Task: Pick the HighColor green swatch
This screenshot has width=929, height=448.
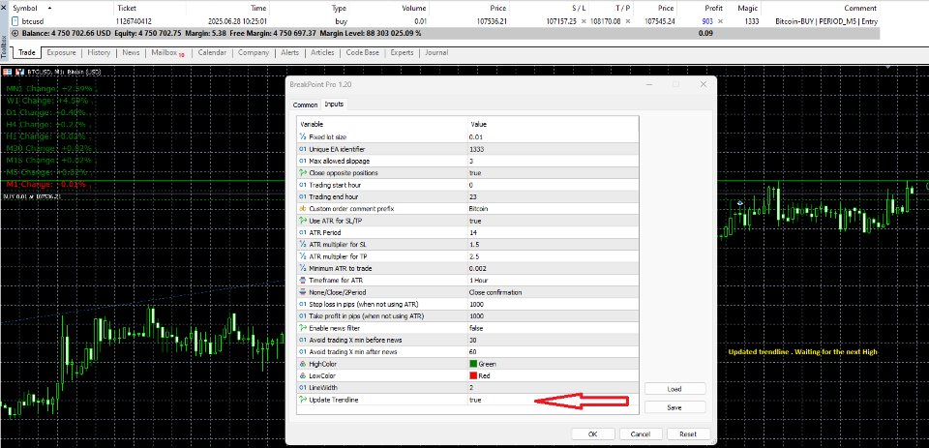Action: pyautogui.click(x=473, y=364)
